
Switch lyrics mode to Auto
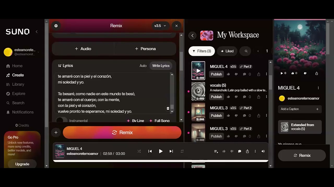coord(143,66)
